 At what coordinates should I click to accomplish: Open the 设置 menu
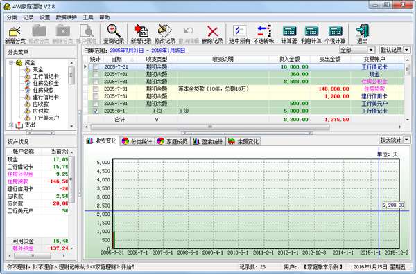pyautogui.click(x=44, y=17)
